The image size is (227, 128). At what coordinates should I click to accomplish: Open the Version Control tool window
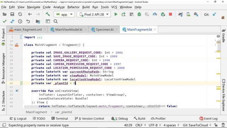pyautogui.click(x=89, y=118)
